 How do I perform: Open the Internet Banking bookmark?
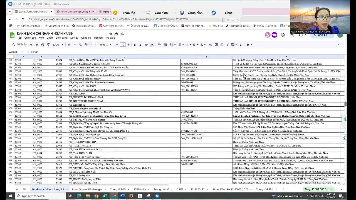coord(84,26)
